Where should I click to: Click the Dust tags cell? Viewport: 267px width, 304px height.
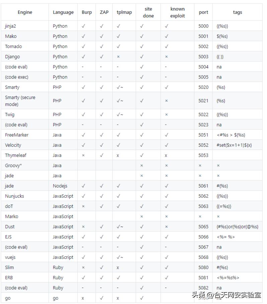237,227
